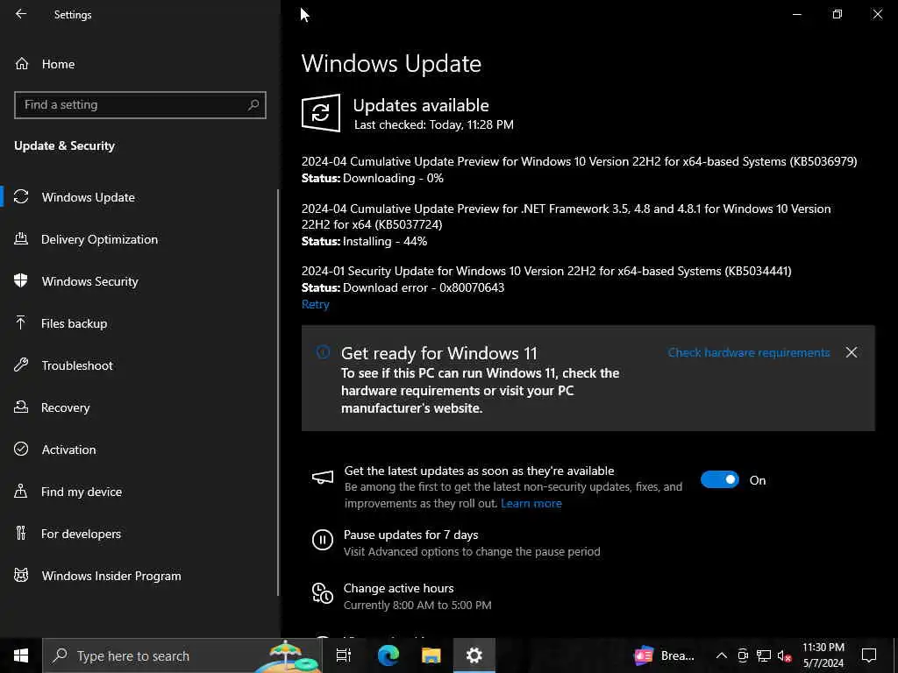Click the network icon in system tray
This screenshot has height=673, width=898.
(x=764, y=655)
